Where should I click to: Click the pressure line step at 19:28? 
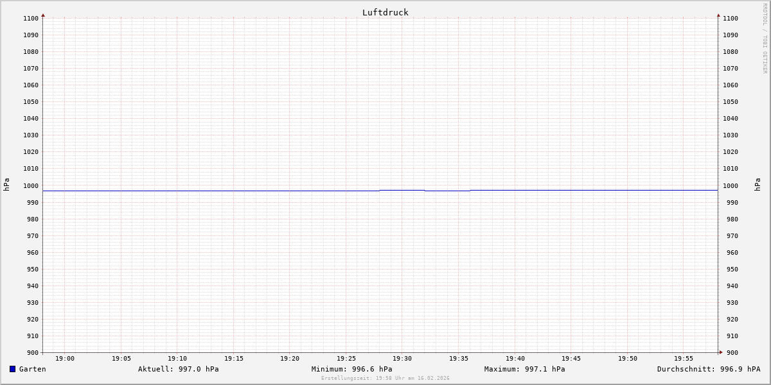tap(380, 191)
